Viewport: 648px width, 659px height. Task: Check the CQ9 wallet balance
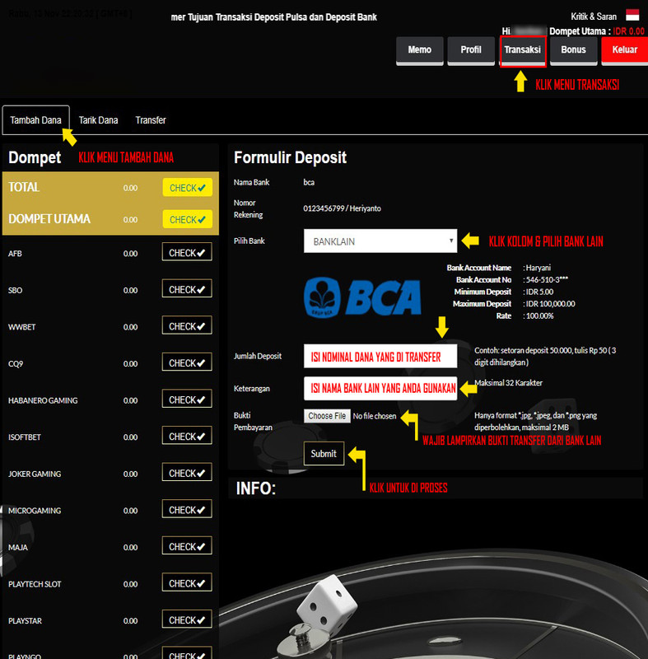click(187, 362)
